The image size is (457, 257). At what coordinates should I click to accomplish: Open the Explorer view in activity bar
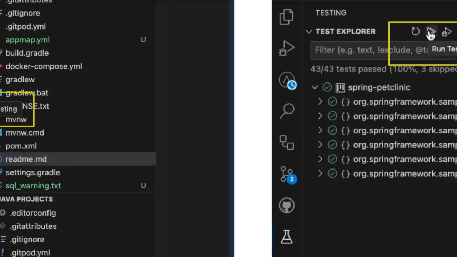[287, 16]
